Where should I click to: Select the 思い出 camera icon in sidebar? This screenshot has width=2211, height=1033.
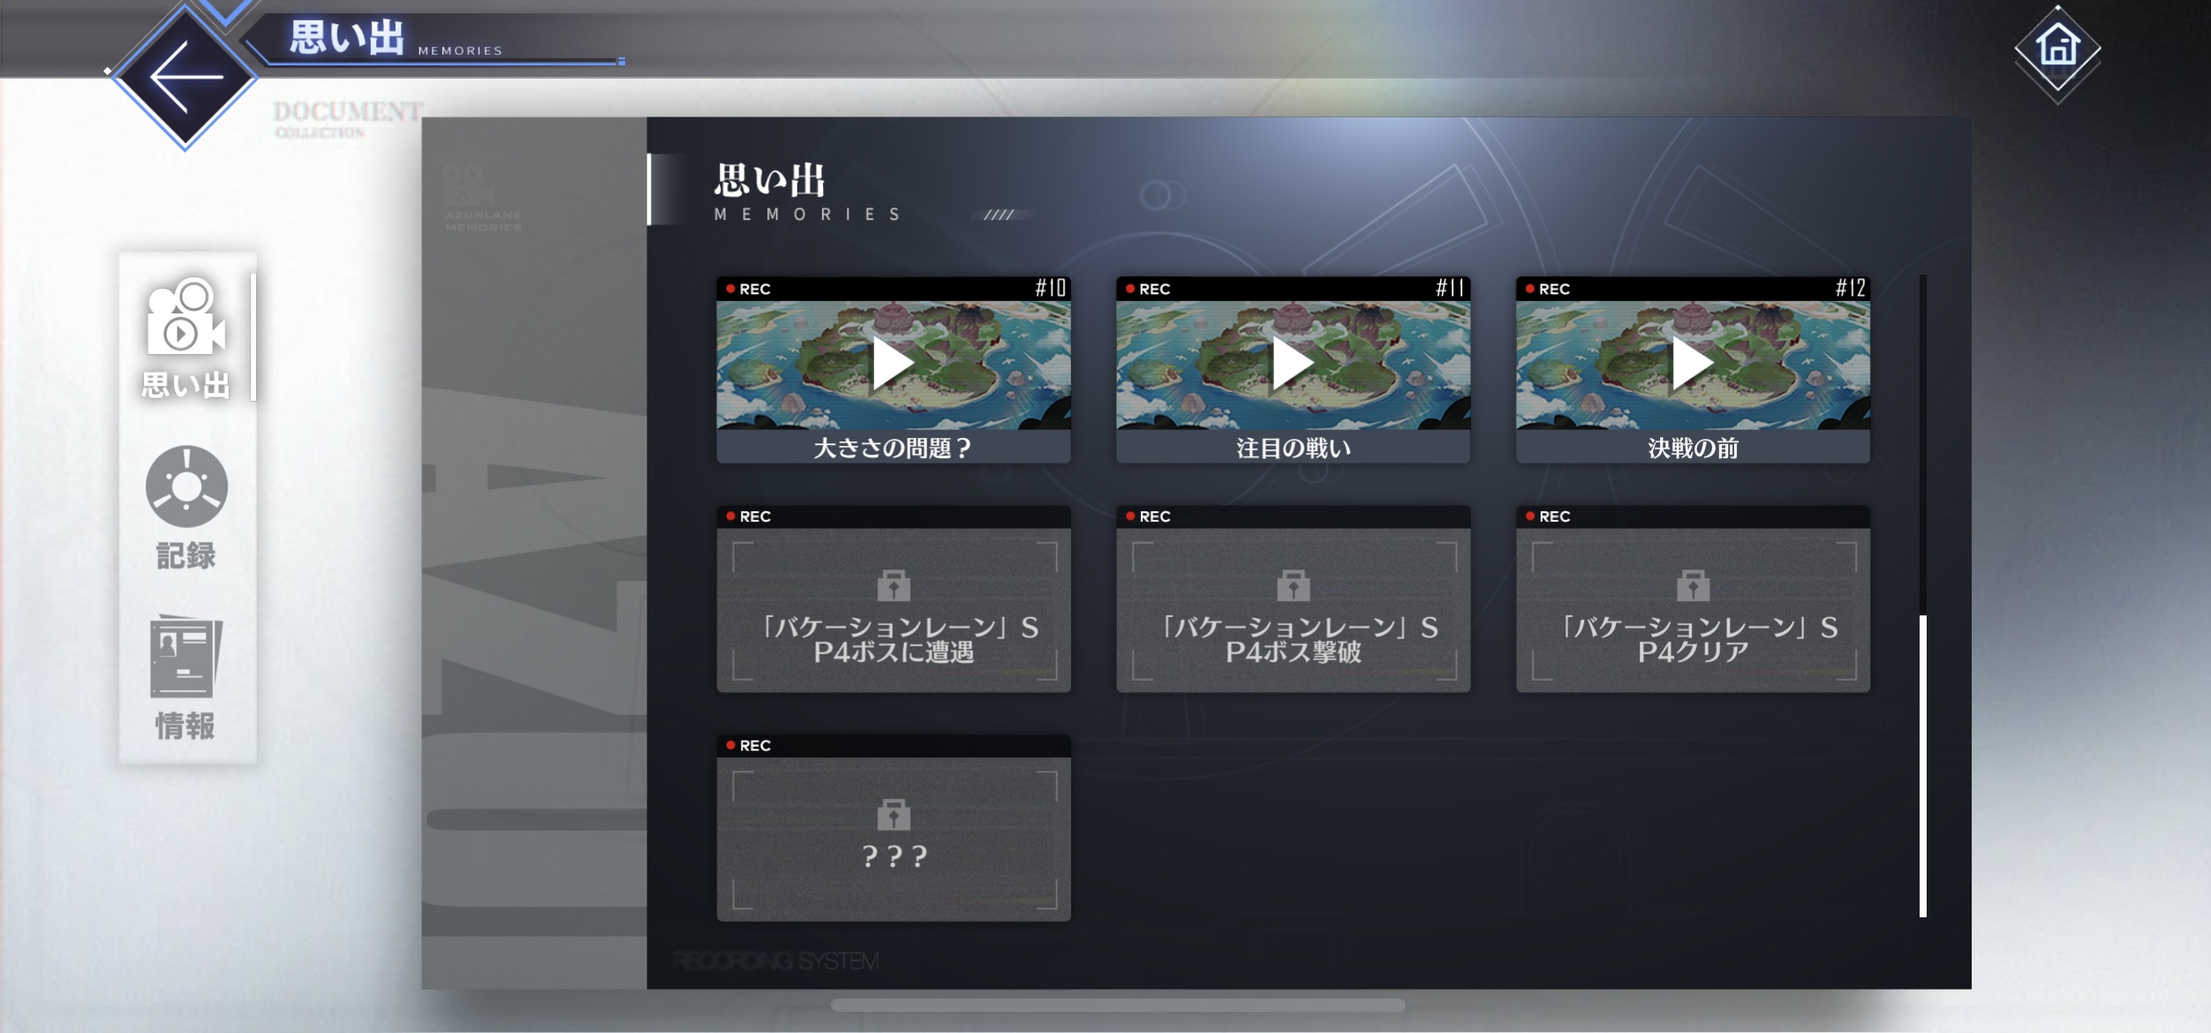186,318
